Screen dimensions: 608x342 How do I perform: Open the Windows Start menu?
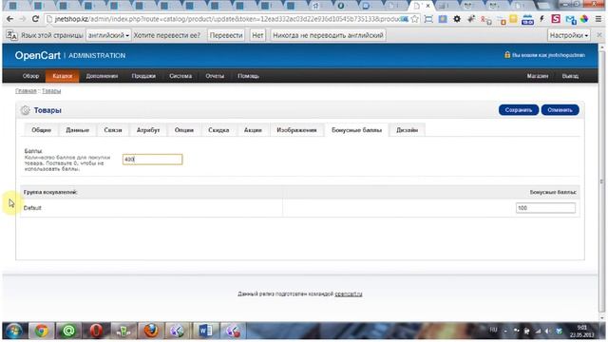point(13,331)
